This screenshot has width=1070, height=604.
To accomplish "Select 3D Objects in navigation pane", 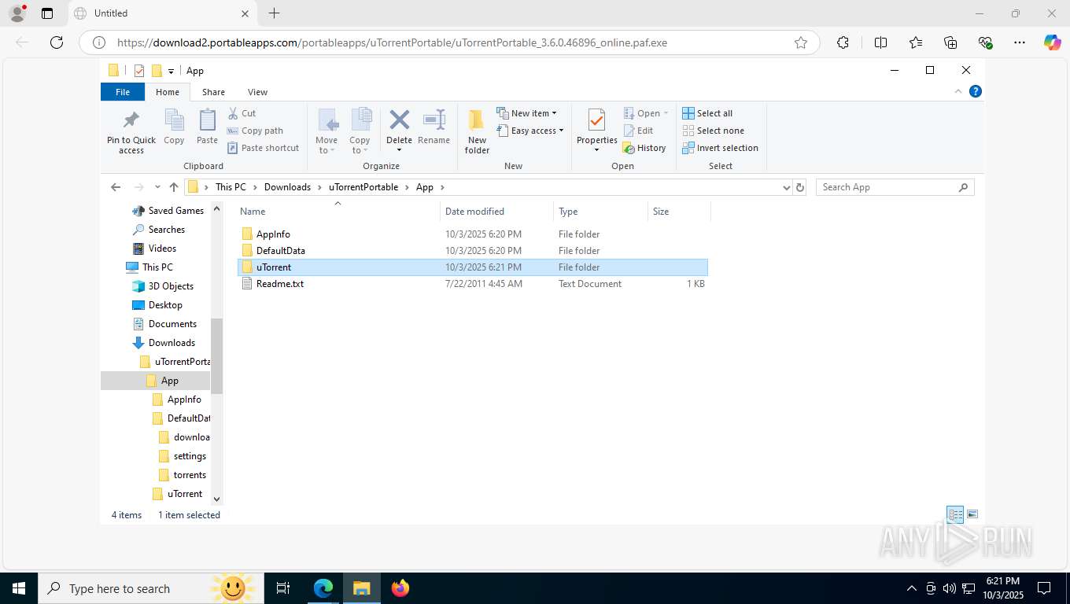I will point(163,285).
